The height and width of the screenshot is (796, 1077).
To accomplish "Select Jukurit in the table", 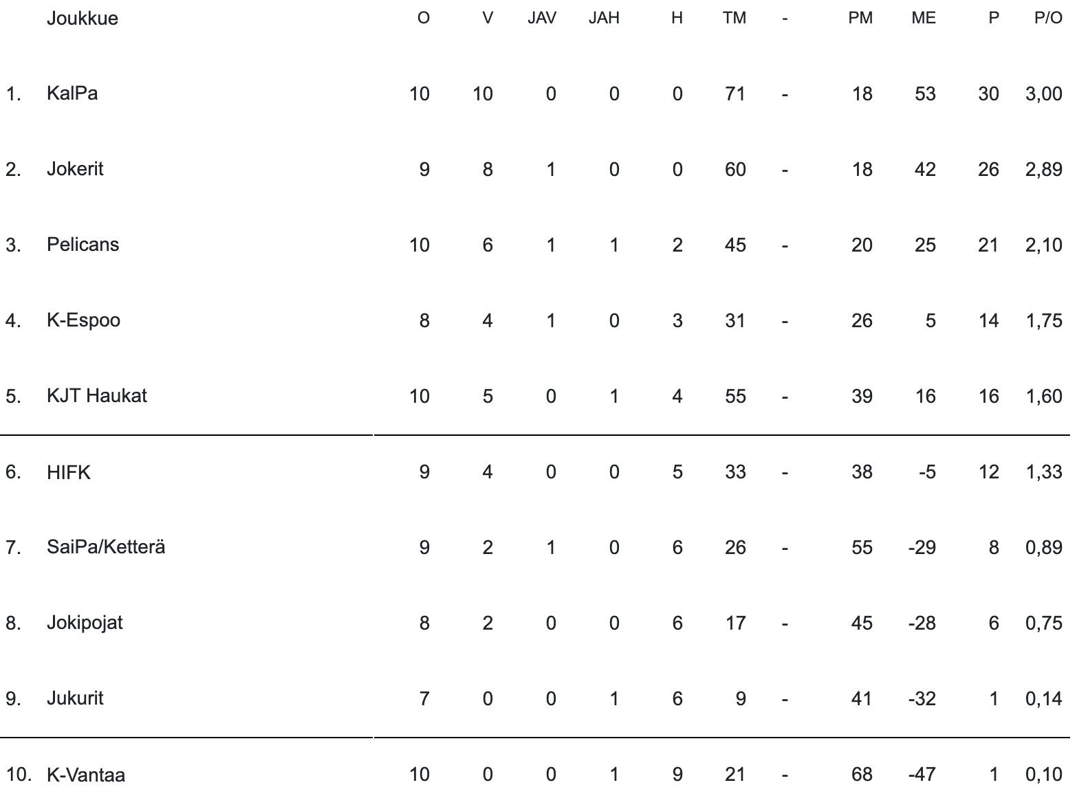I will point(75,698).
